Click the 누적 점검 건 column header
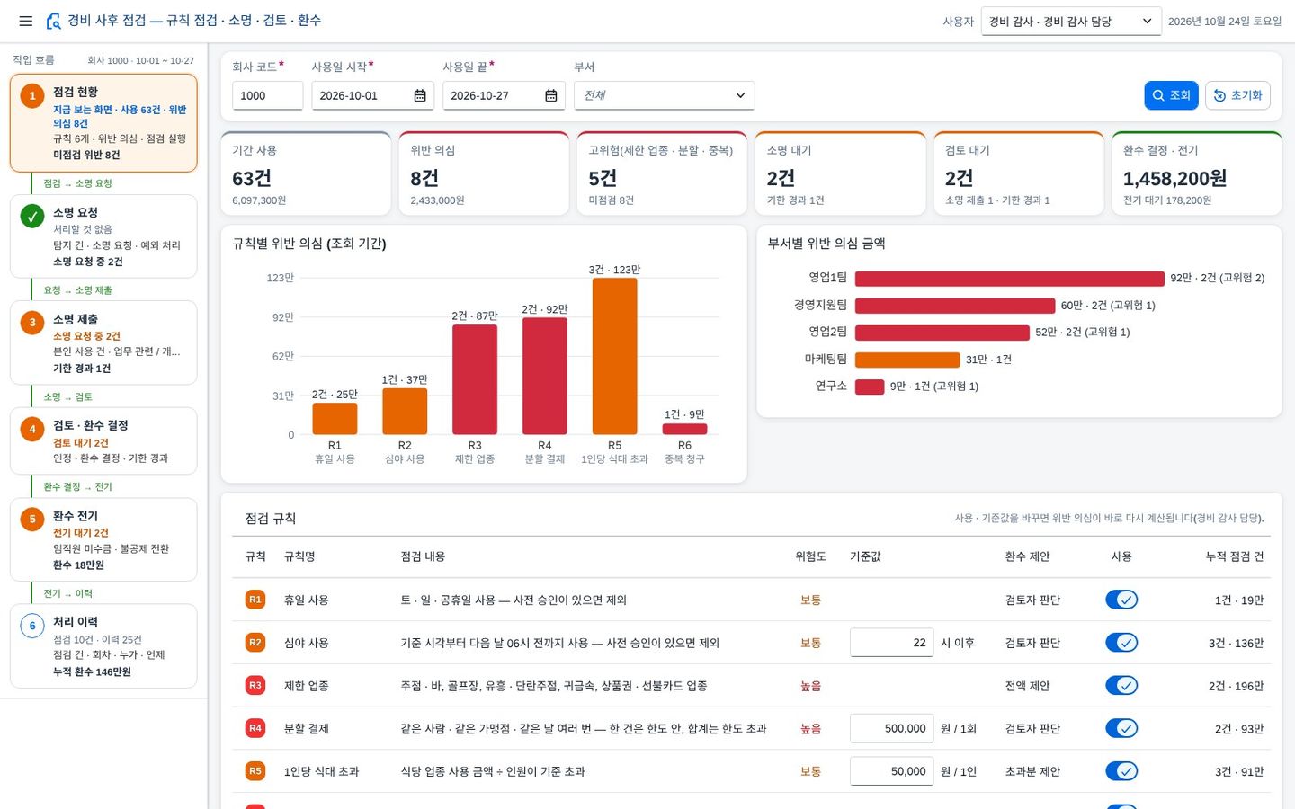Screen dimensions: 1295x809 (x=1234, y=556)
